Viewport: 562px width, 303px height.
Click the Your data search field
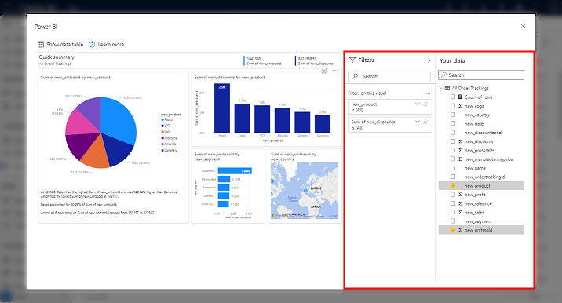click(481, 75)
